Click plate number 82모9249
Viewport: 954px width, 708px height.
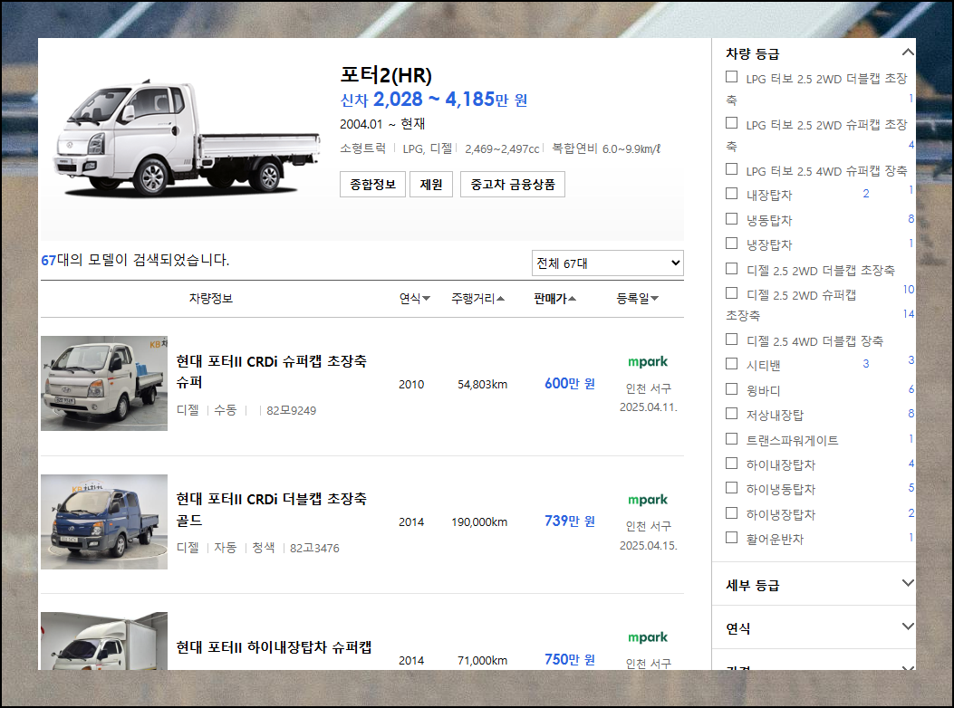coord(292,410)
